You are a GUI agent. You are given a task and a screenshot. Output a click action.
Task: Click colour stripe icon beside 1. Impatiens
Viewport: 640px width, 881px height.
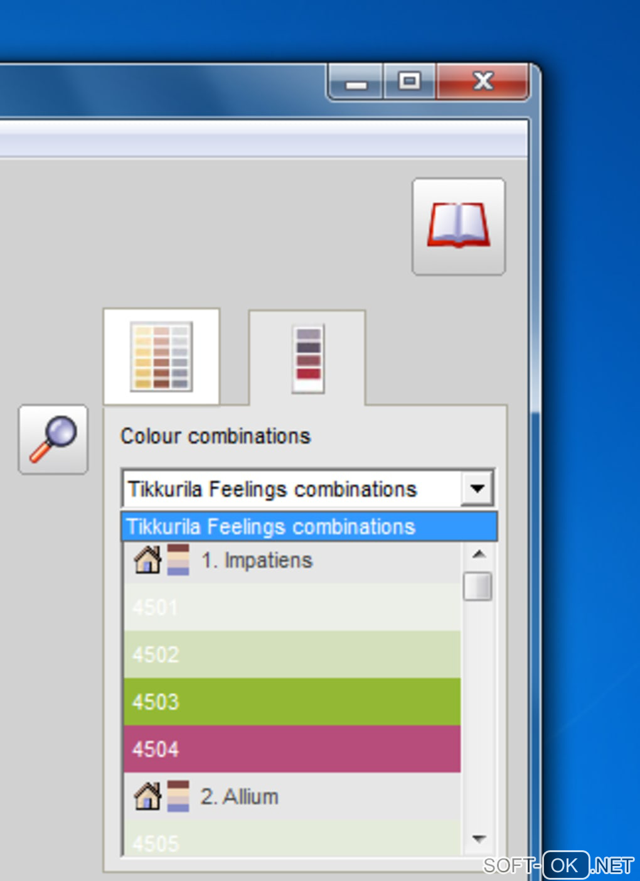click(178, 559)
